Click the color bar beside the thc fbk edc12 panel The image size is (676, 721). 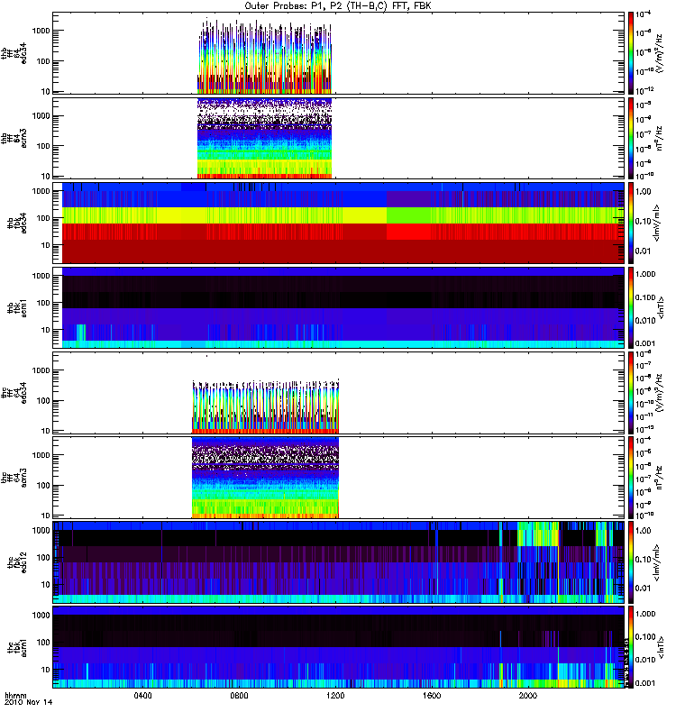(x=631, y=562)
